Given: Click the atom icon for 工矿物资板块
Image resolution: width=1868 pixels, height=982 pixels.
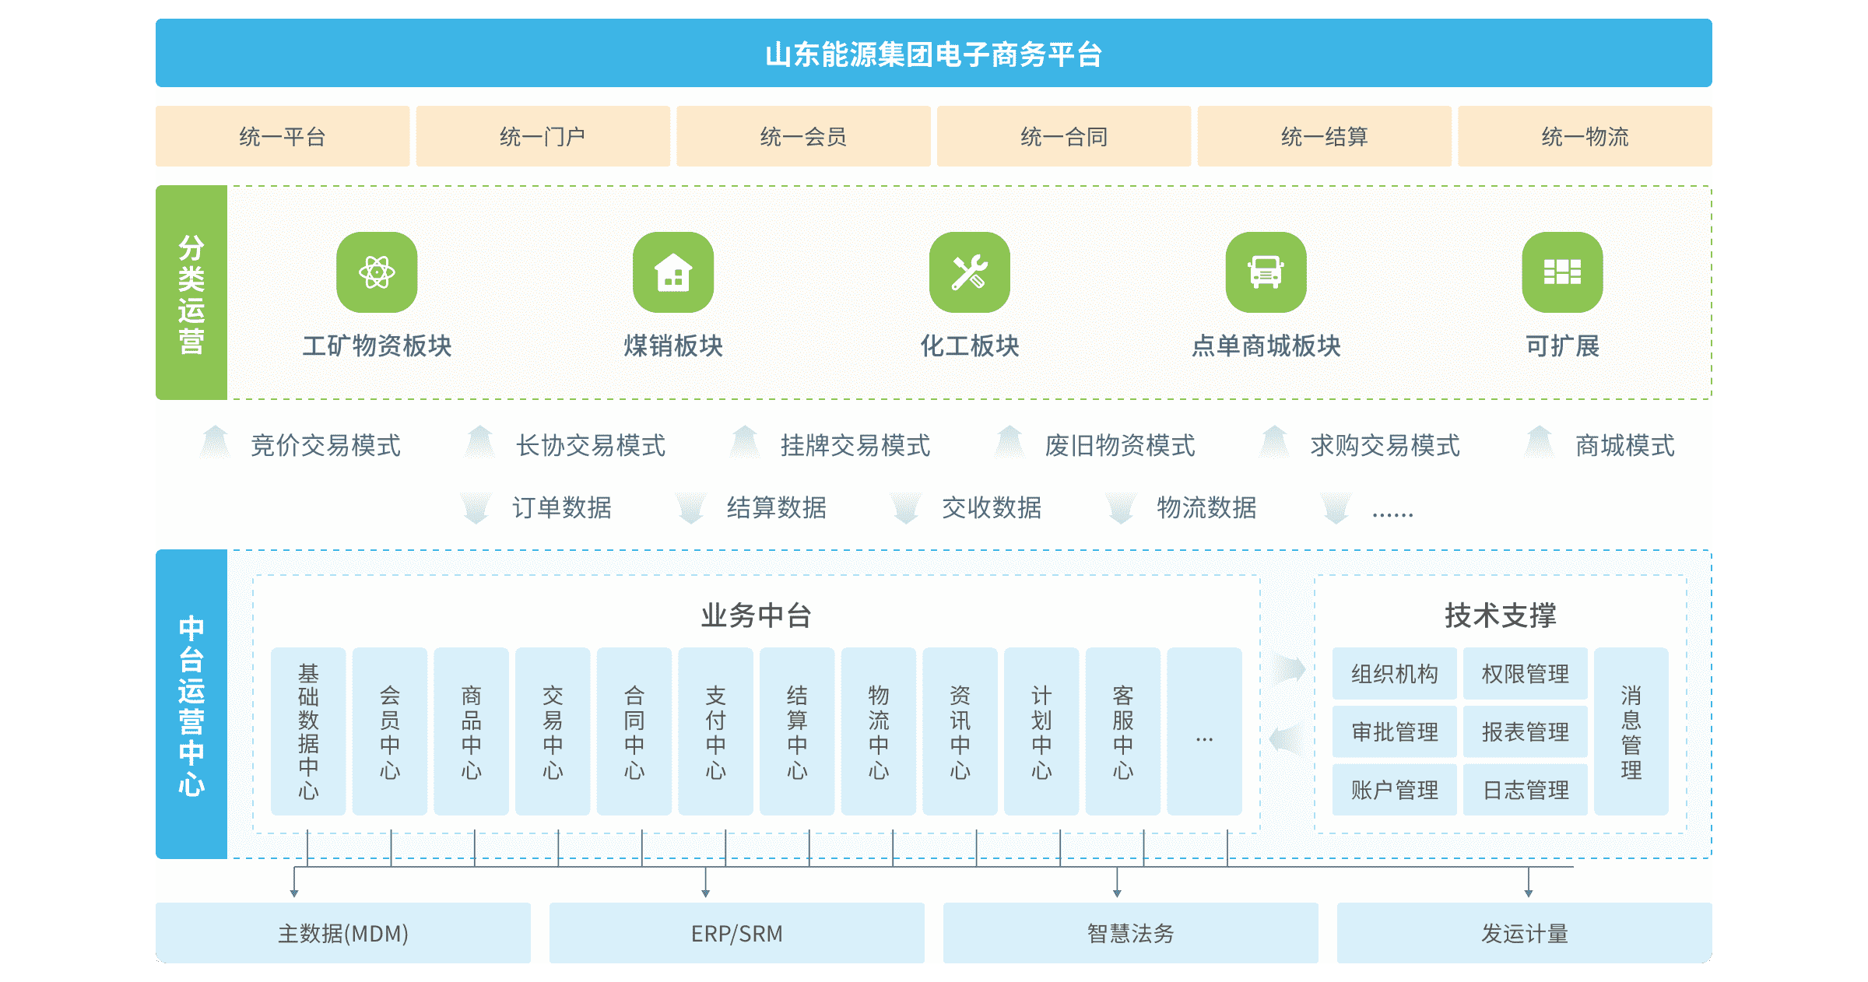Looking at the screenshot, I should [377, 272].
